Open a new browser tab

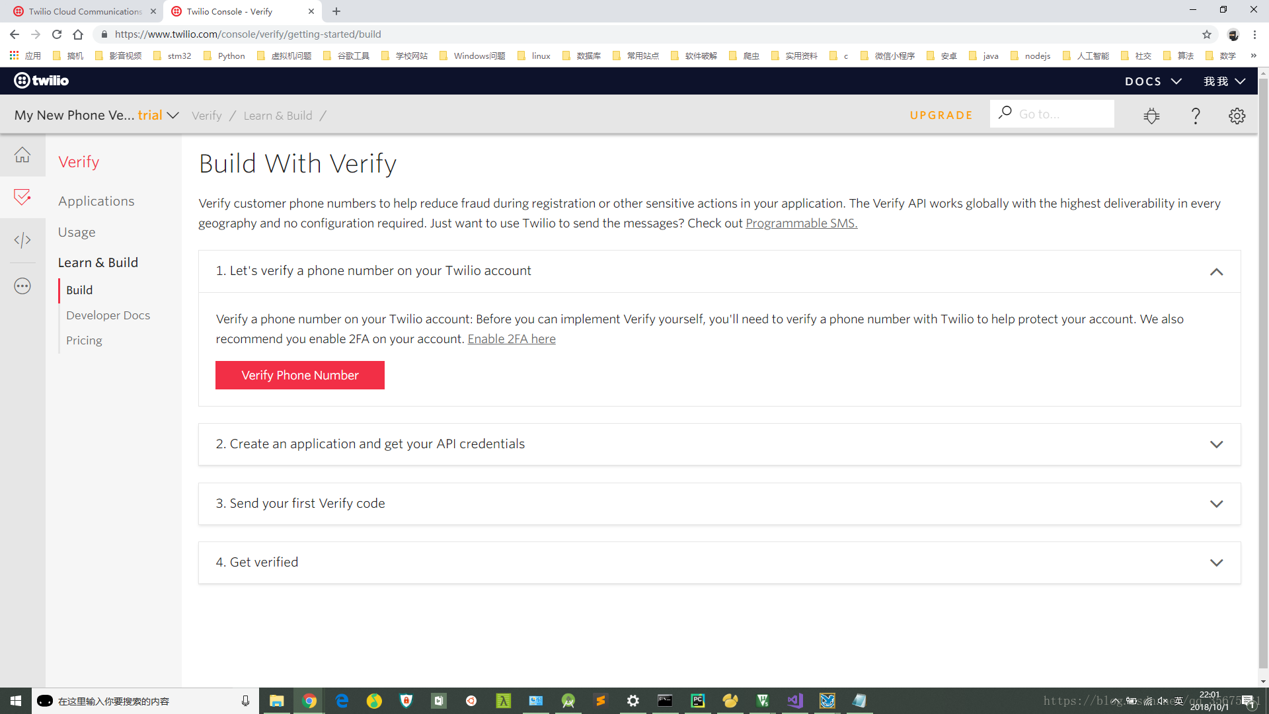click(336, 11)
